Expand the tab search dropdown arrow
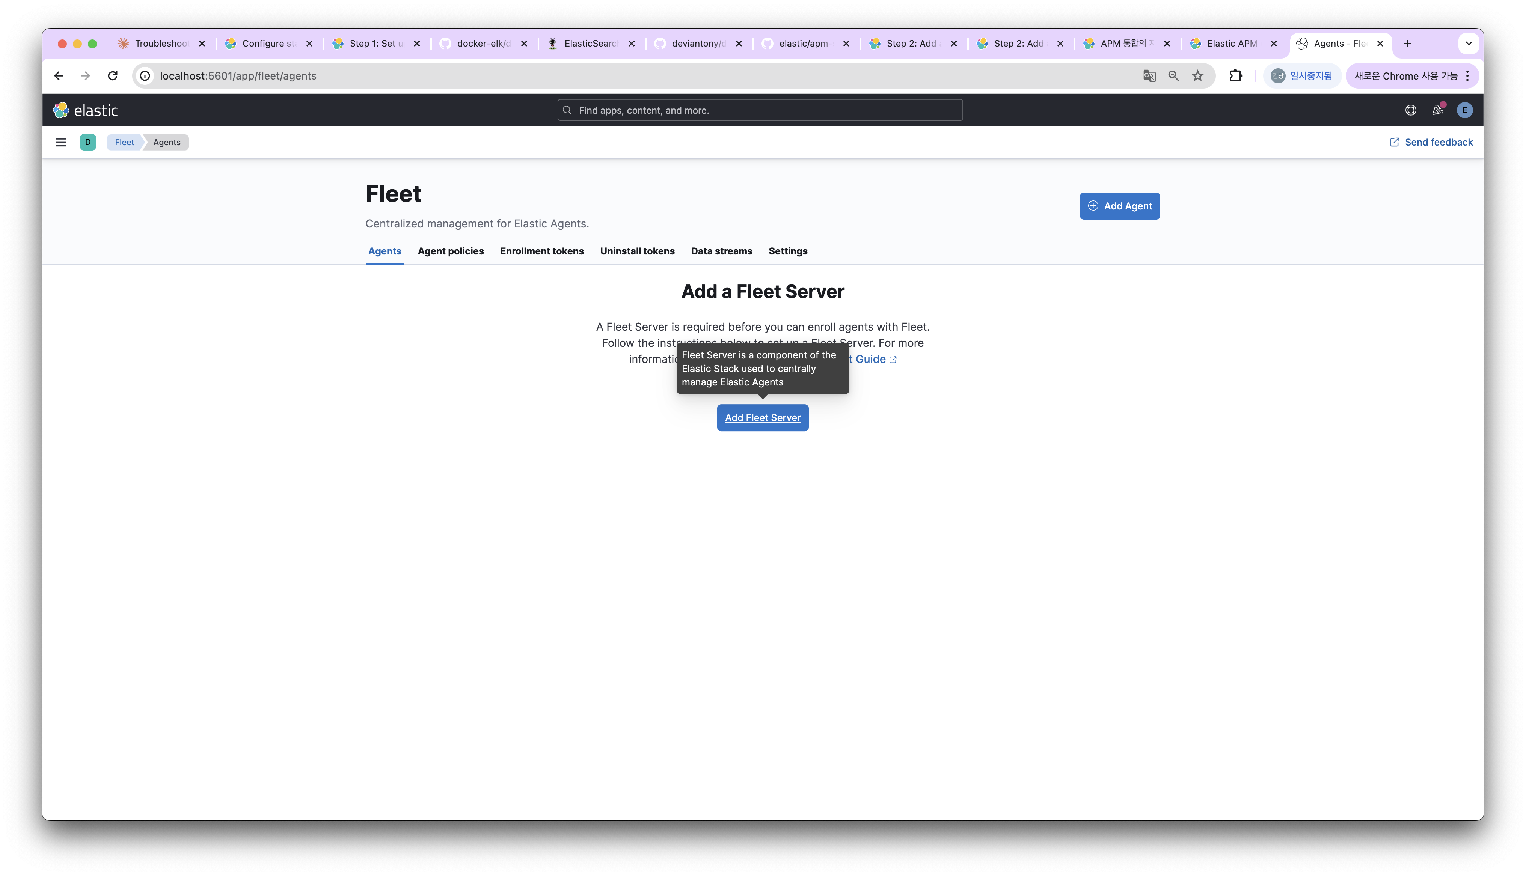 [1469, 43]
